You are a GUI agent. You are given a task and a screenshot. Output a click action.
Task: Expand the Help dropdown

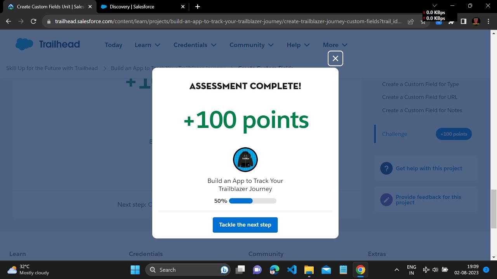click(x=298, y=45)
